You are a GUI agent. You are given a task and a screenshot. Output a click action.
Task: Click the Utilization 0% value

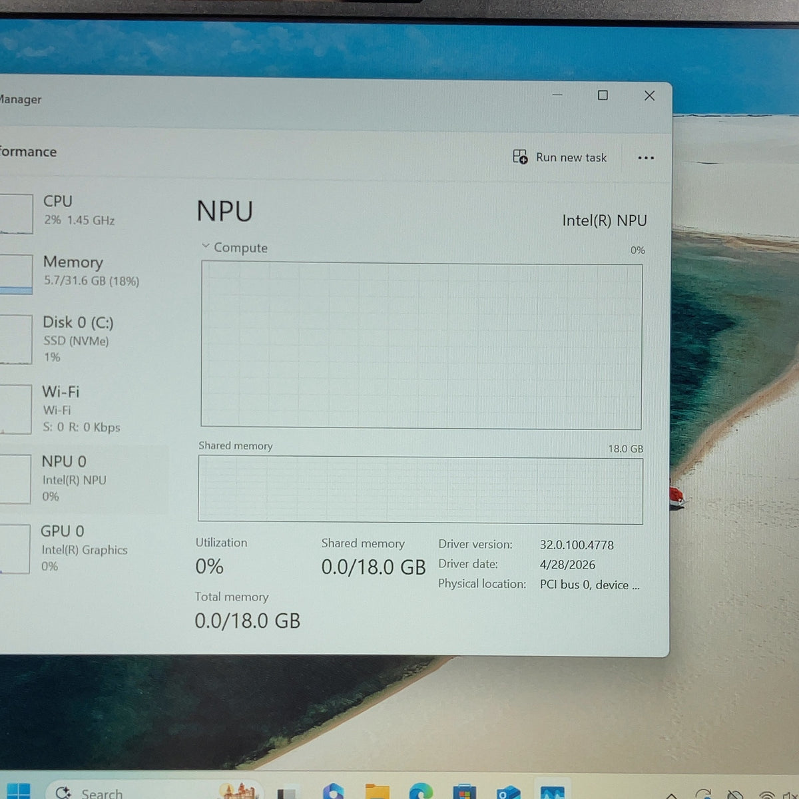click(209, 567)
